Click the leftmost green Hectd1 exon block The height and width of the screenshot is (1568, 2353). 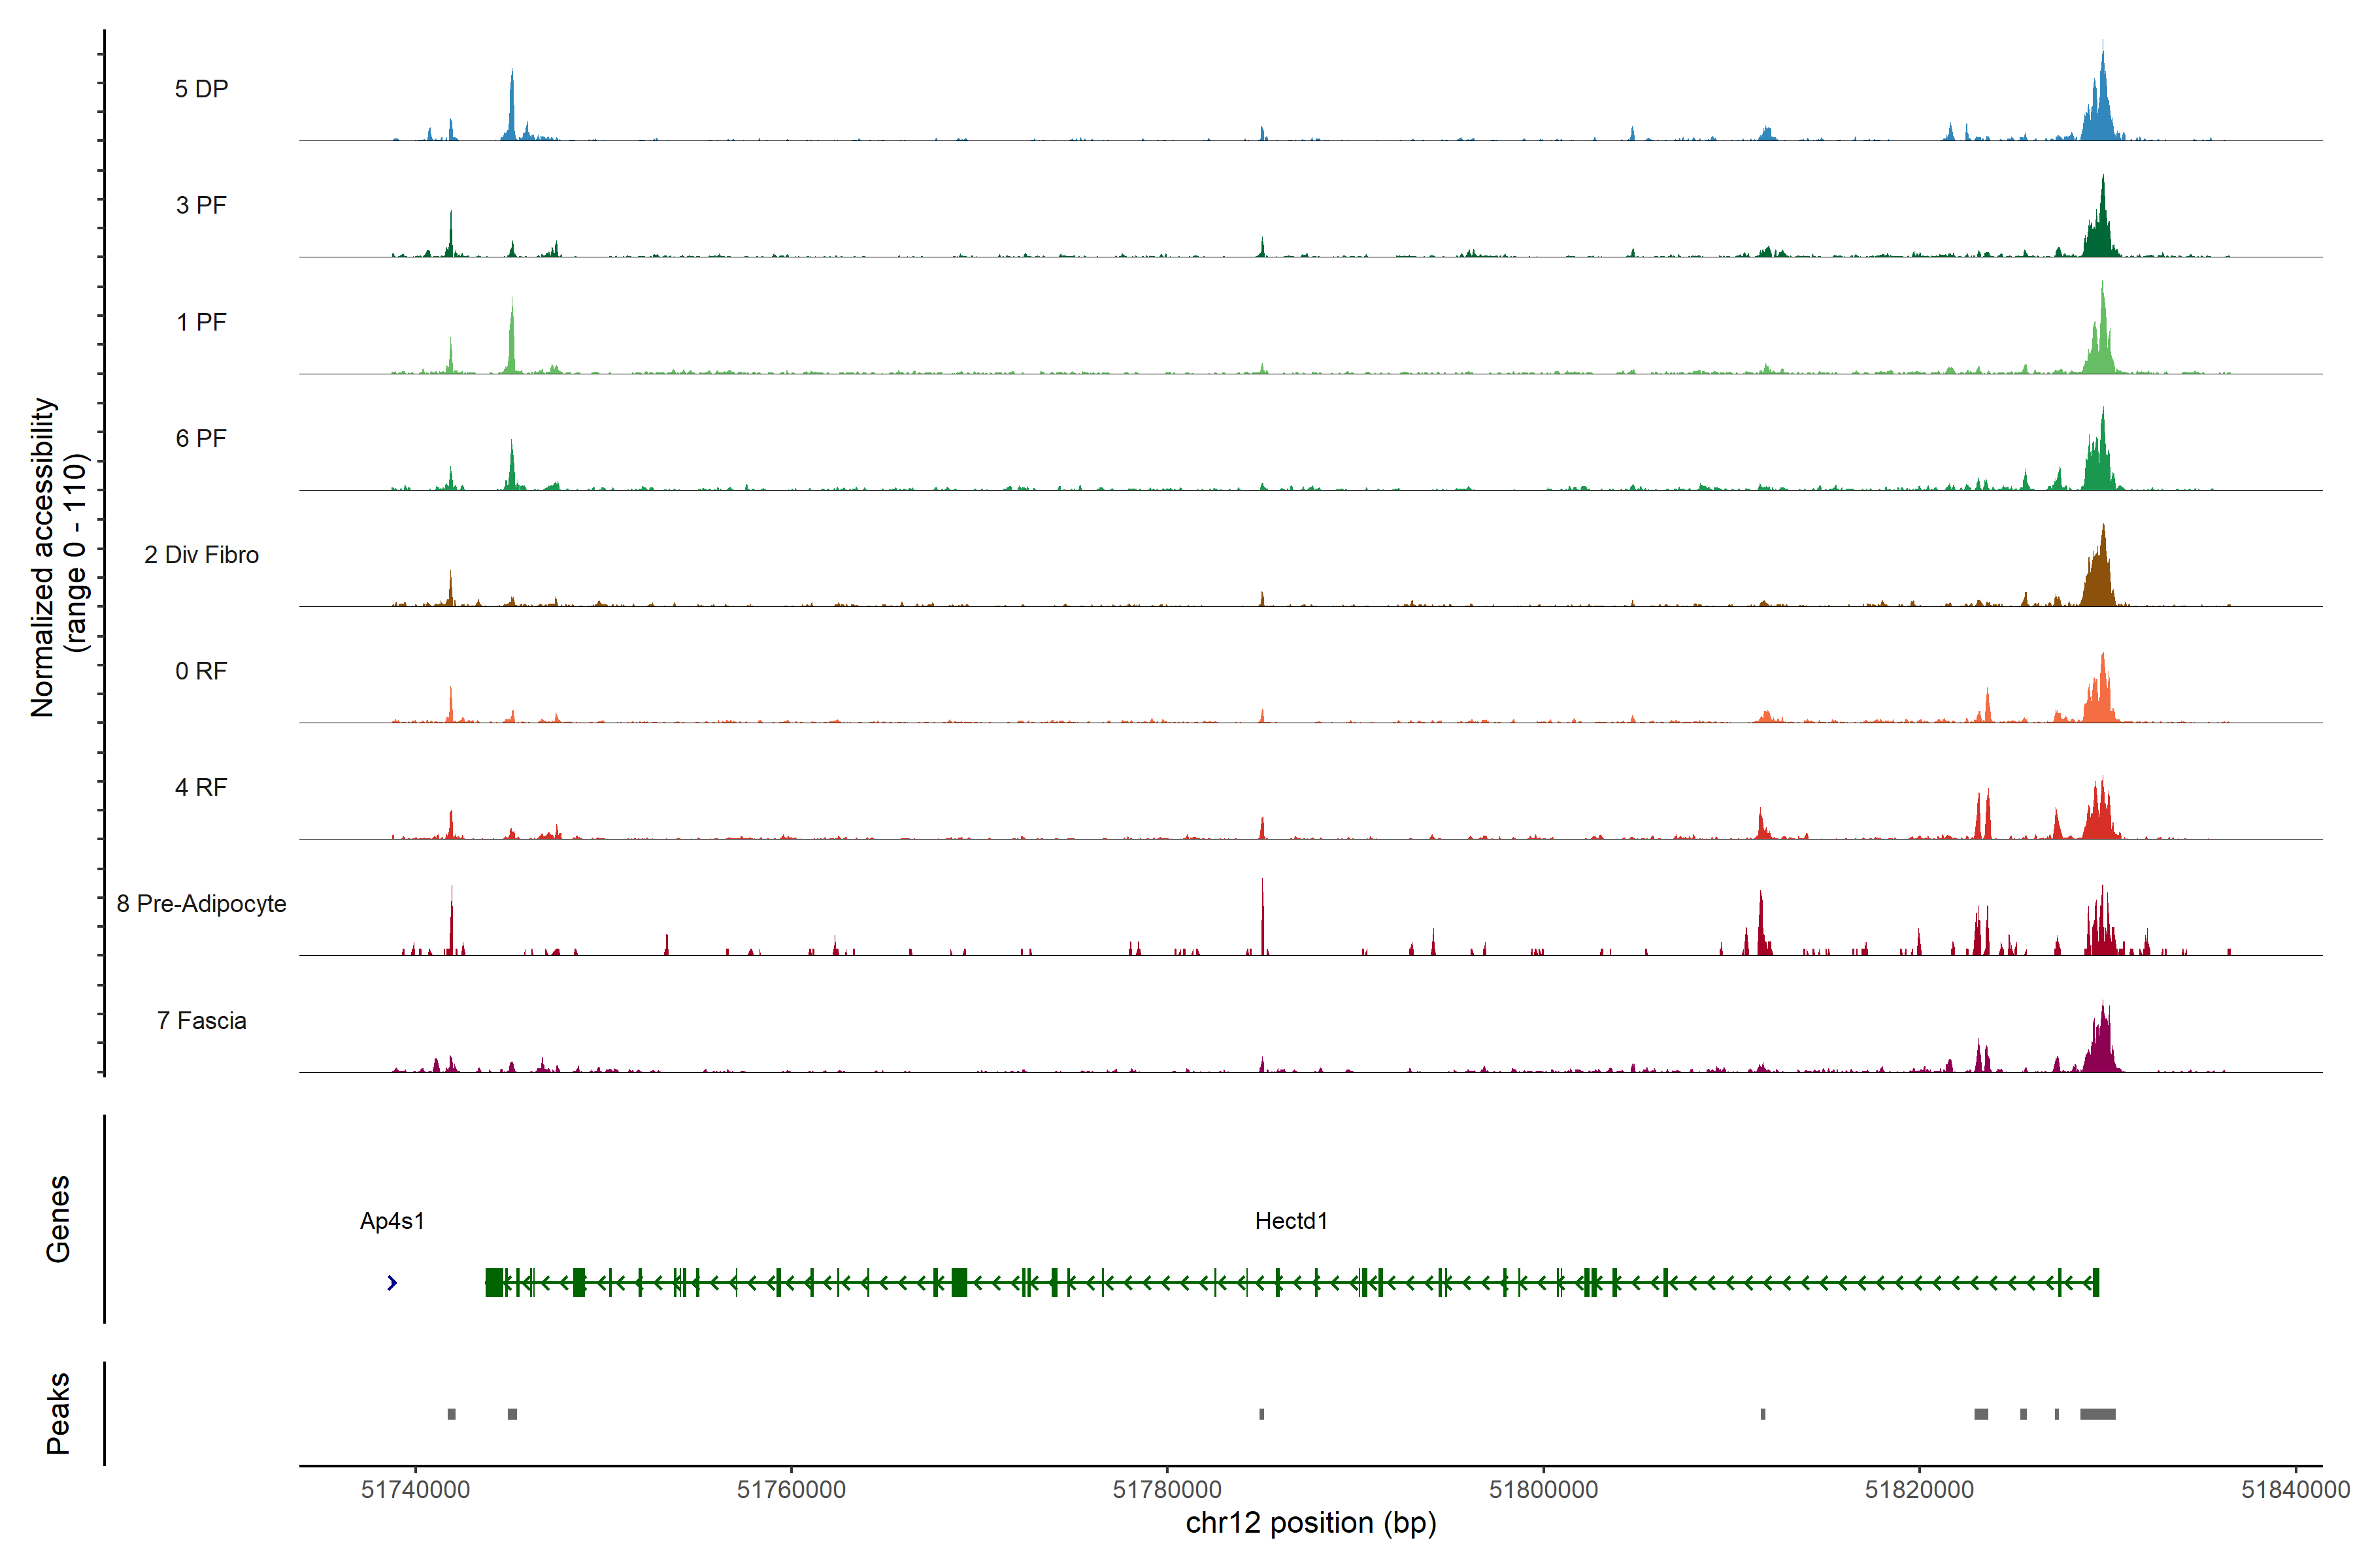tap(494, 1282)
